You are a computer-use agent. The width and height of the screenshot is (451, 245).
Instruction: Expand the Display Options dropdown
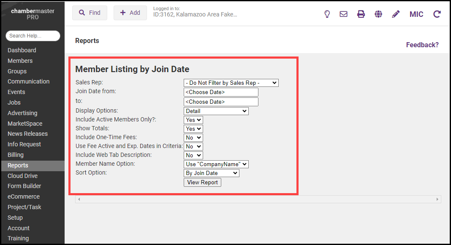tap(216, 111)
